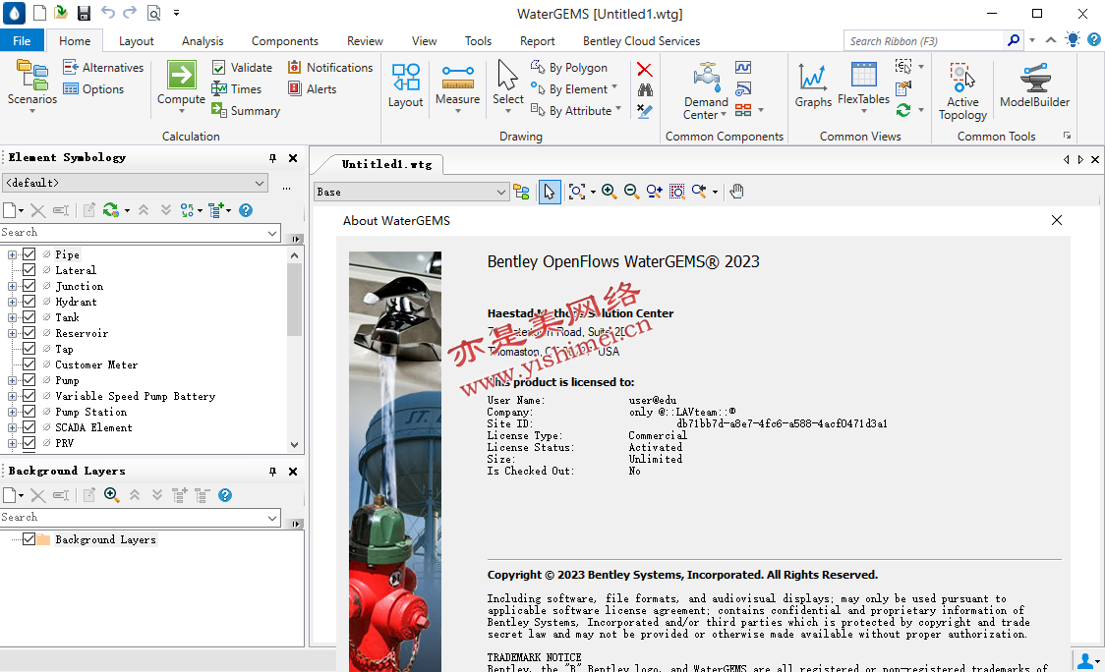Toggle the Reservoir checkbox
This screenshot has height=672, width=1105.
point(29,333)
